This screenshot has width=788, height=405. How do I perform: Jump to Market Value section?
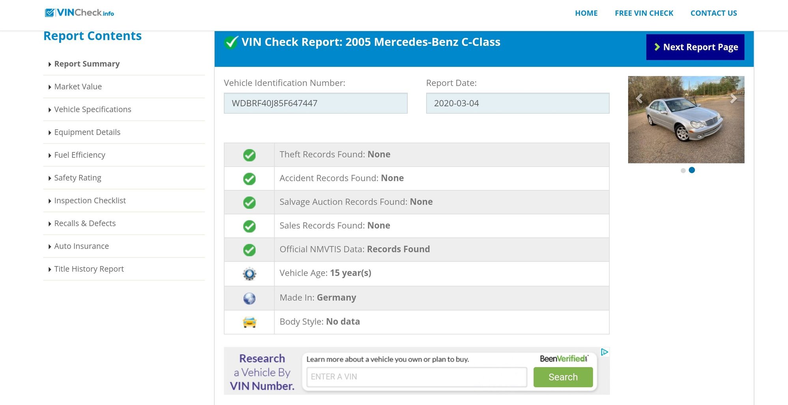pos(78,86)
